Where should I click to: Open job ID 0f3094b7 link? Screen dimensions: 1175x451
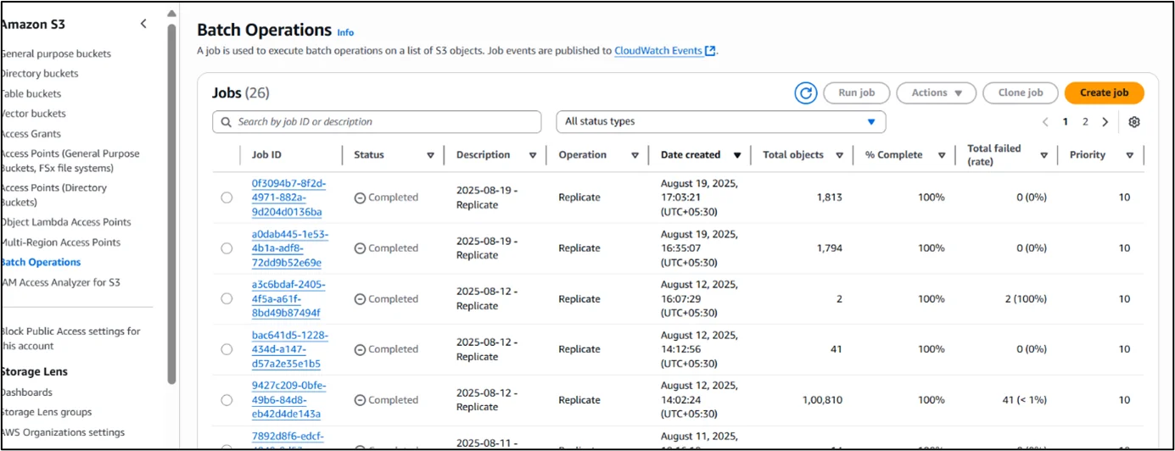pyautogui.click(x=289, y=198)
